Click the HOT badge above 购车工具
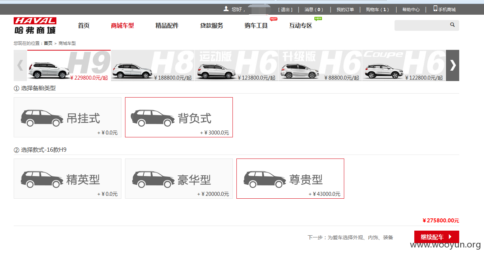 click(x=273, y=19)
